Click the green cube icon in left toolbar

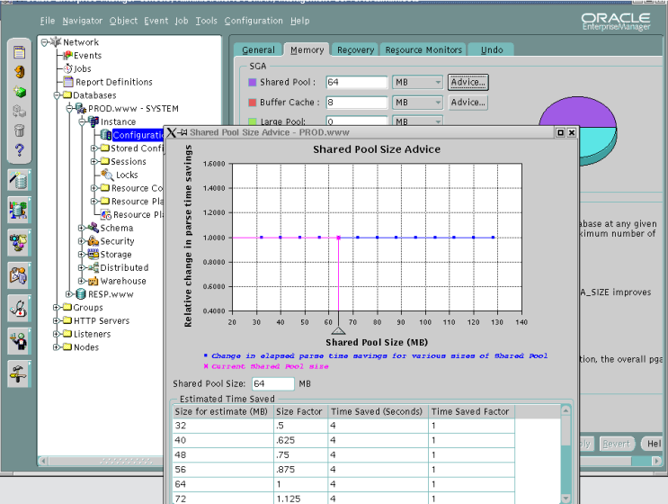pos(20,91)
